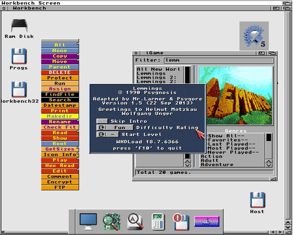
Task: Click genres list scroll up arrow
Action: pyautogui.click(x=269, y=161)
